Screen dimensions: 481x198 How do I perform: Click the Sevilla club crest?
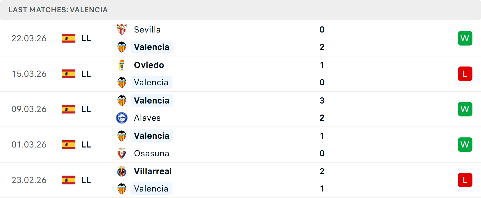click(x=122, y=30)
